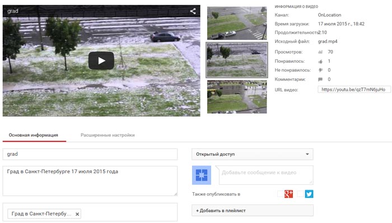The width and height of the screenshot is (392, 223).
Task: Click the view count 70
Action: tap(330, 52)
